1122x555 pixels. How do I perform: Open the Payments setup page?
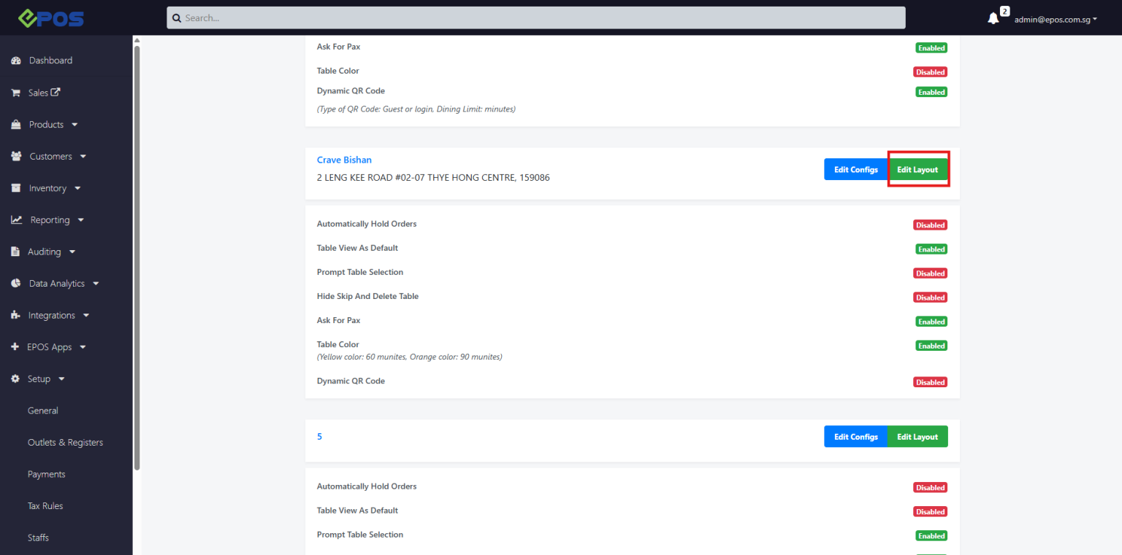[47, 474]
